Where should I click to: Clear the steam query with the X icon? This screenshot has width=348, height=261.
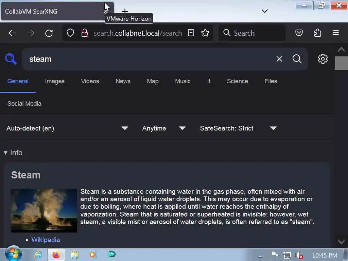click(x=279, y=59)
